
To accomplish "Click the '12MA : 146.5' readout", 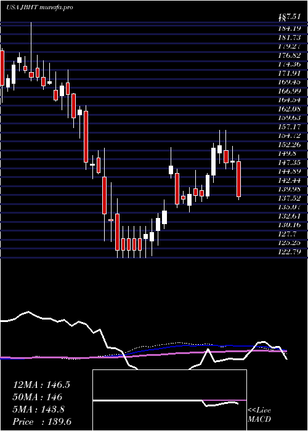I will (x=41, y=385).
